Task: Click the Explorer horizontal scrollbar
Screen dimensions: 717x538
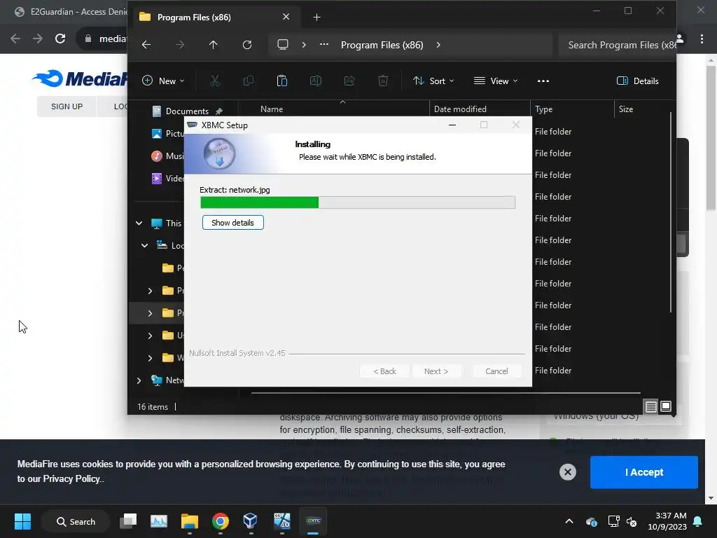Action: 445,392
